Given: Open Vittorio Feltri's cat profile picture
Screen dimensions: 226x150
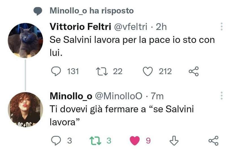Looking at the screenshot, I should 25,40.
